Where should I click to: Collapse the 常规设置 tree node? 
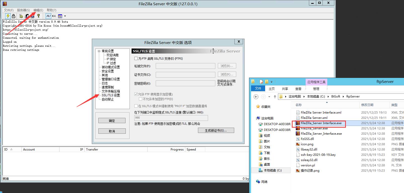point(99,51)
